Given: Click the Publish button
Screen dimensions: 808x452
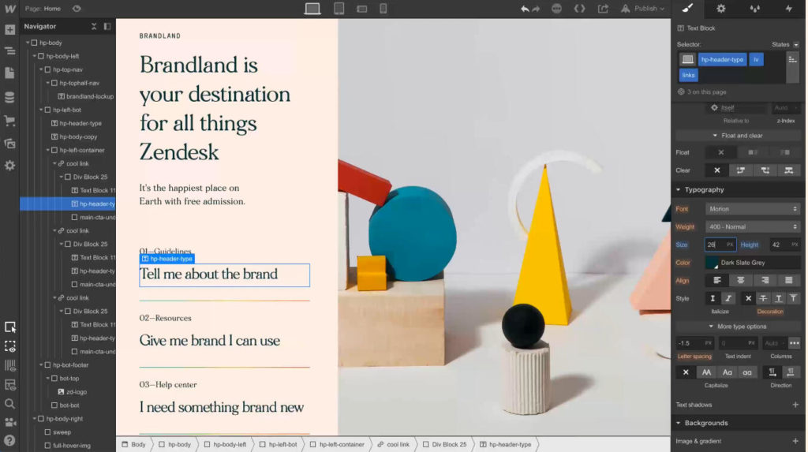Looking at the screenshot, I should coord(642,9).
